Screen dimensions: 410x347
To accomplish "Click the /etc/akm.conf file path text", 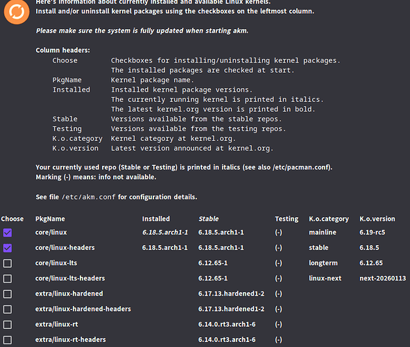I will click(88, 197).
